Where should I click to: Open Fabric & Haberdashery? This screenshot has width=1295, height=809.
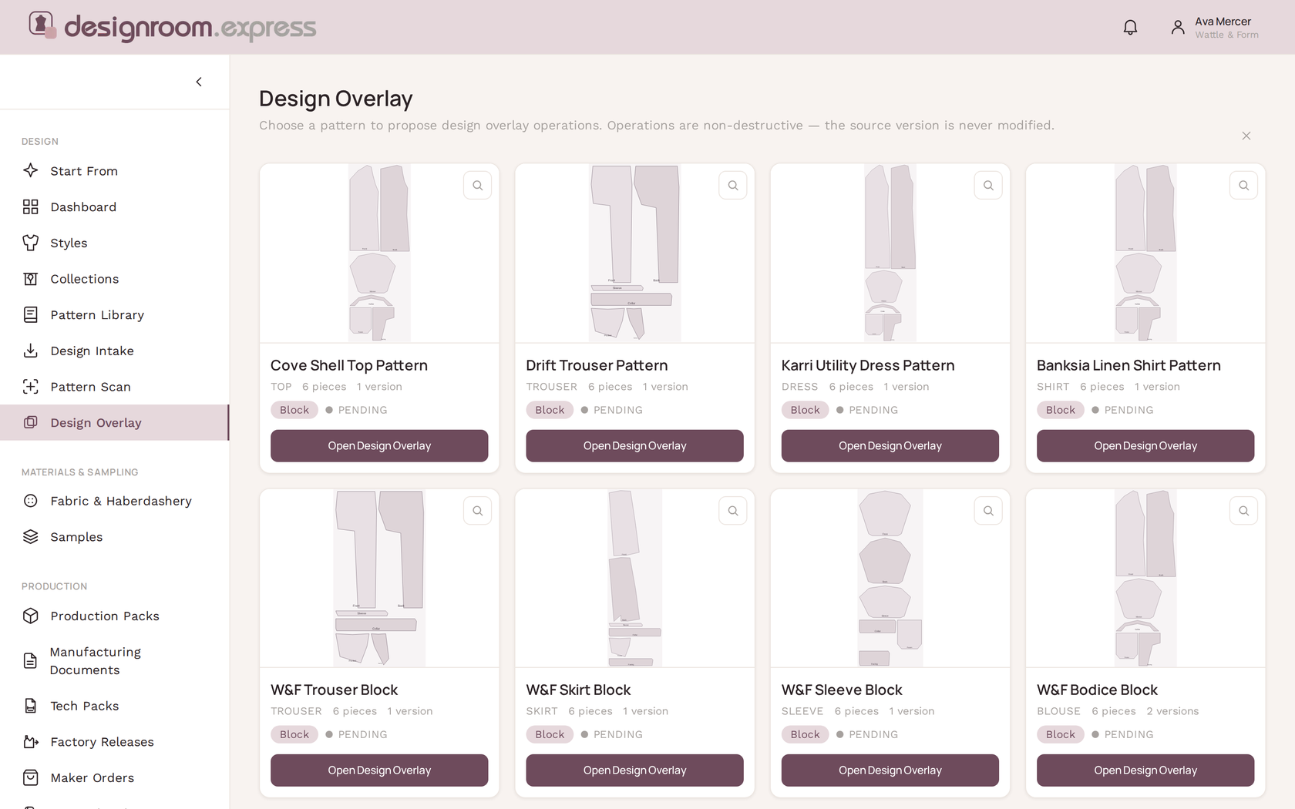coord(114,501)
